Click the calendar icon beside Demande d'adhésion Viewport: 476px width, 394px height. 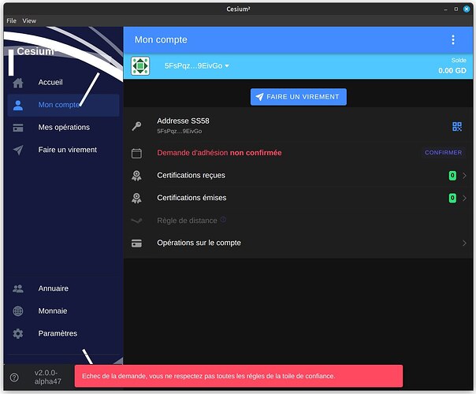pos(136,153)
